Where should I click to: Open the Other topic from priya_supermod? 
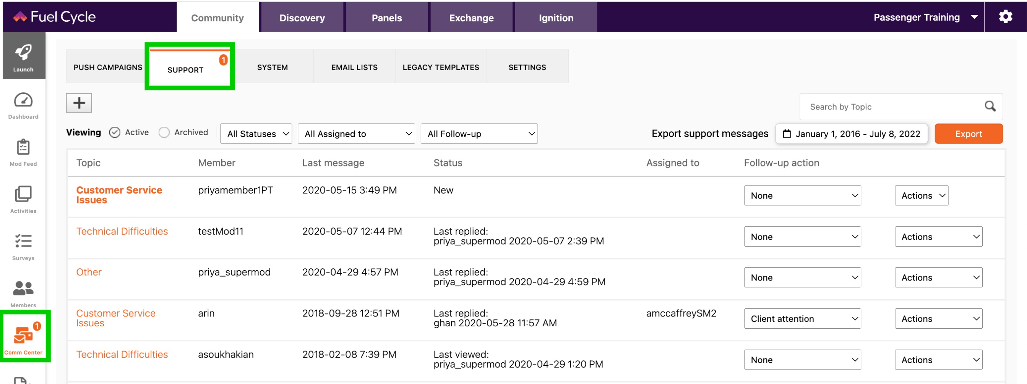coord(89,272)
